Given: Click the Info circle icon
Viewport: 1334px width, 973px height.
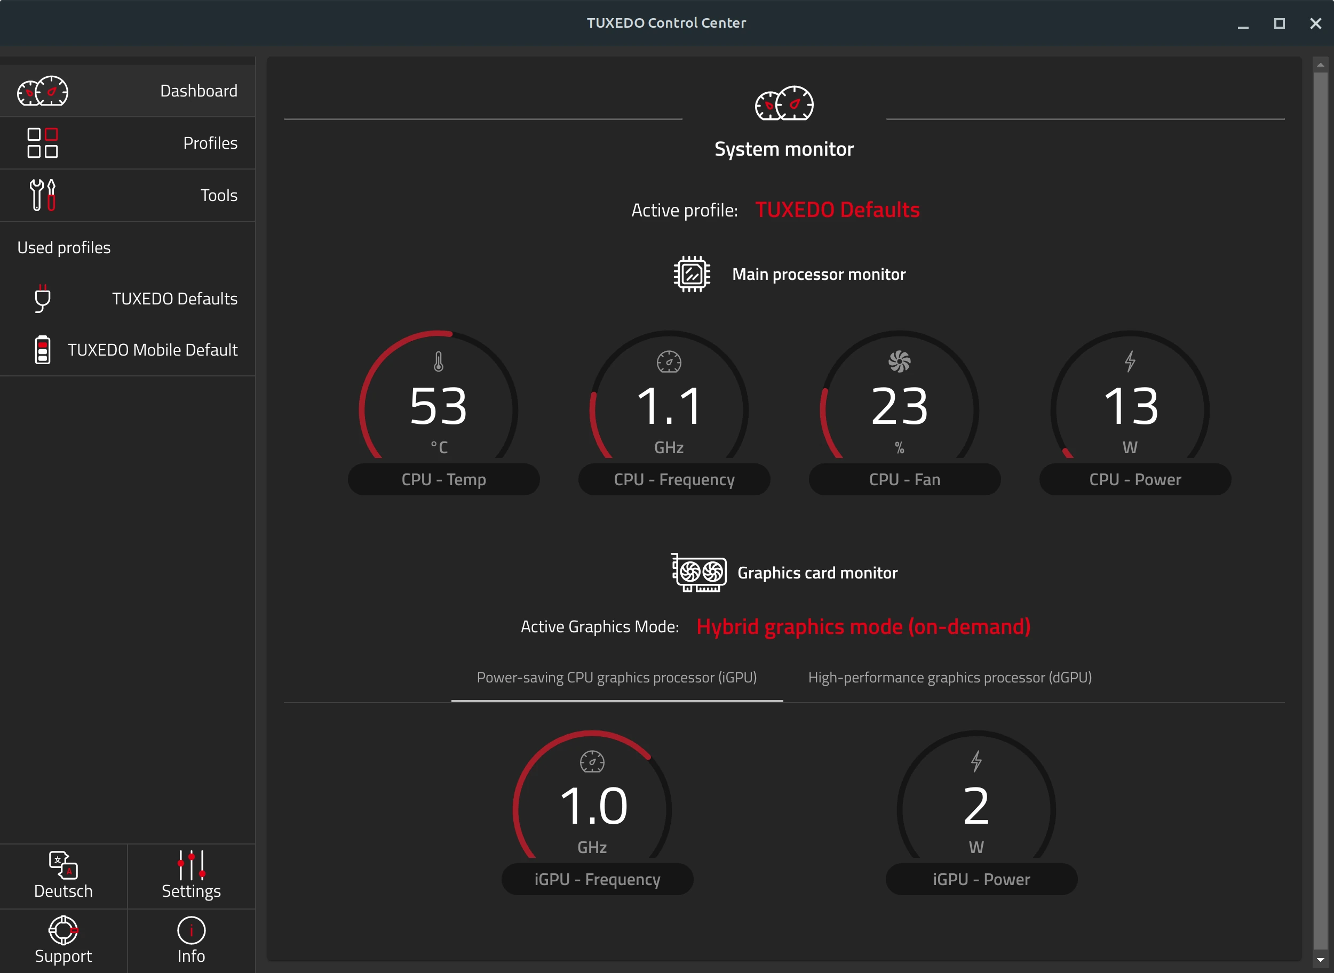Looking at the screenshot, I should tap(191, 930).
